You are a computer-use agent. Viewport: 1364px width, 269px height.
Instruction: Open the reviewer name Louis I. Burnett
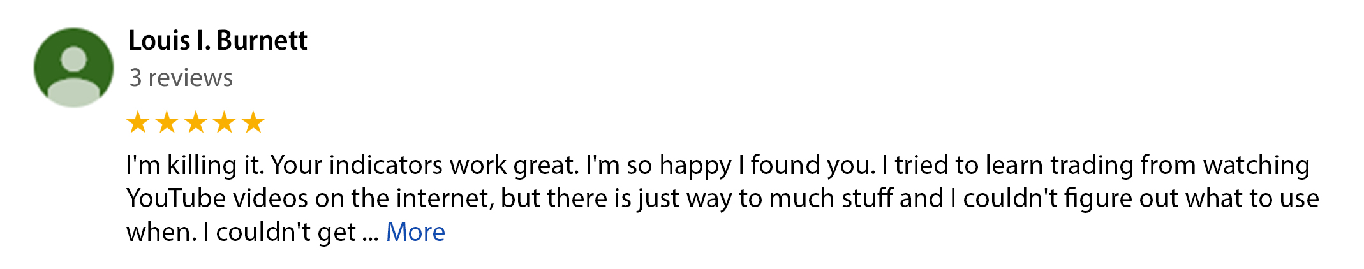[x=218, y=41]
